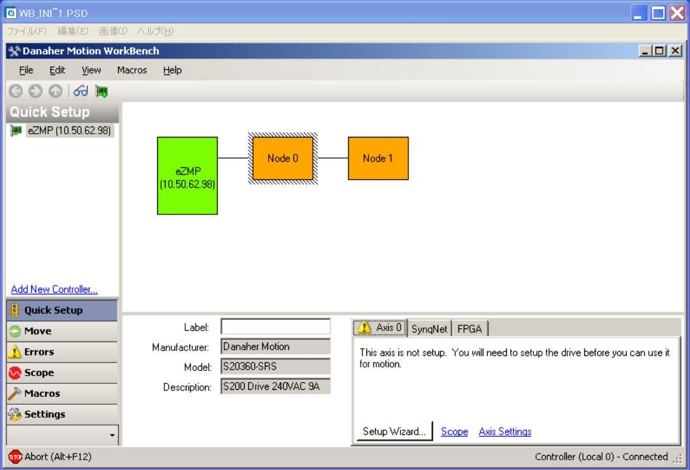Click the status bar resize grip

pos(678,458)
